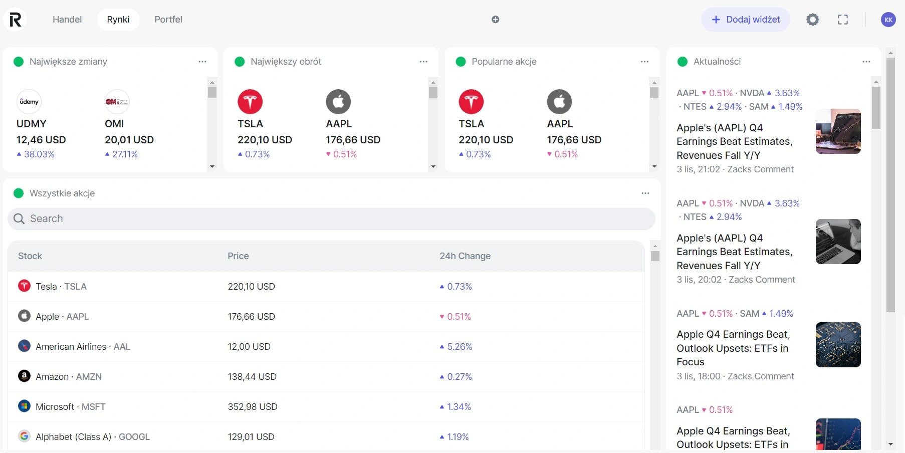Image resolution: width=905 pixels, height=453 pixels.
Task: Click down arrow of Popularne akcje scrollbar
Action: 654,166
